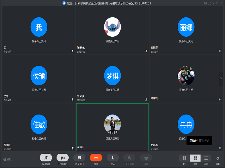Viewport: 225px width, 168px height.
Task: Click 陈瑜枫's billiards photo avatar
Action: pyautogui.click(x=186, y=76)
